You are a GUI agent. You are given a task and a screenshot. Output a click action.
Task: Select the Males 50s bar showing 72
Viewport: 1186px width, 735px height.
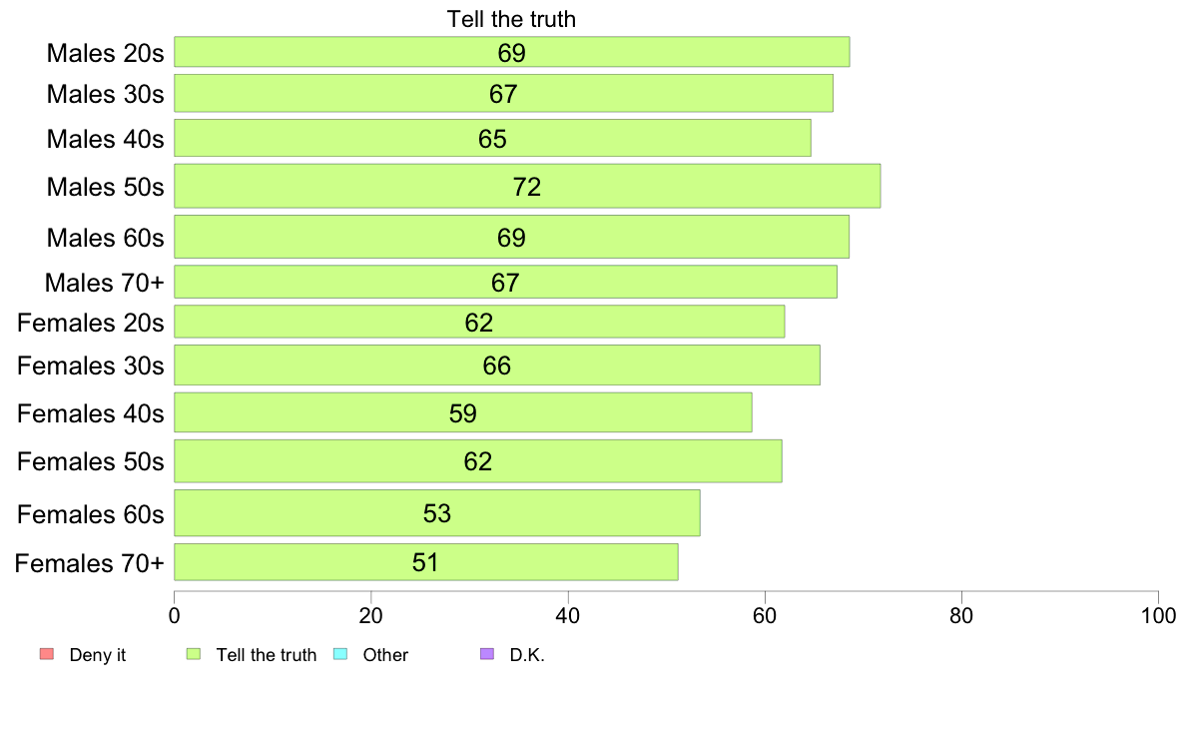click(x=527, y=186)
